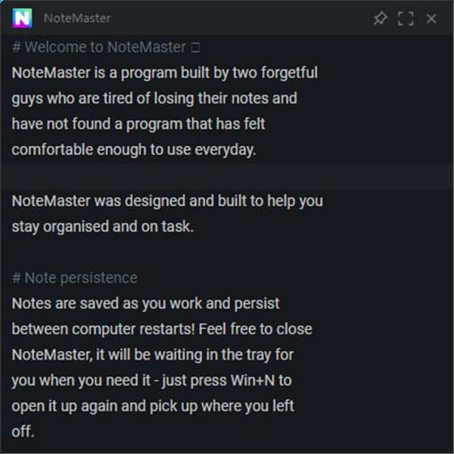This screenshot has width=454, height=454.
Task: Click the emoji placeholder box after Welcome heading
Action: tap(196, 48)
